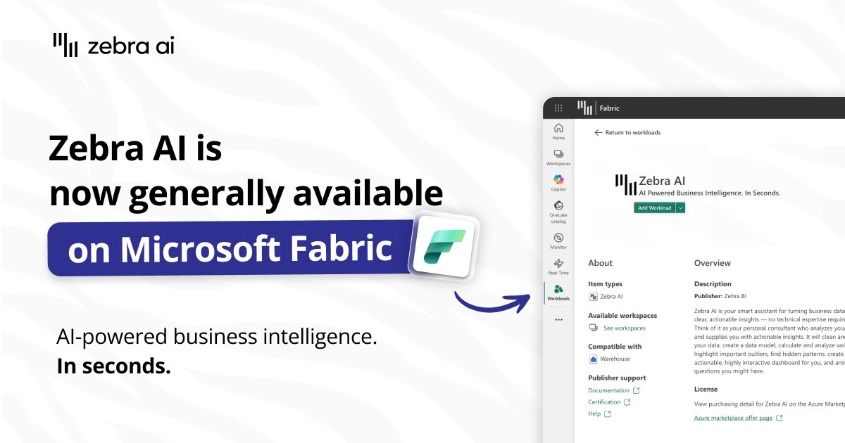Click the Warehouse compatibility icon
Viewport: 845px width, 443px height.
click(593, 359)
